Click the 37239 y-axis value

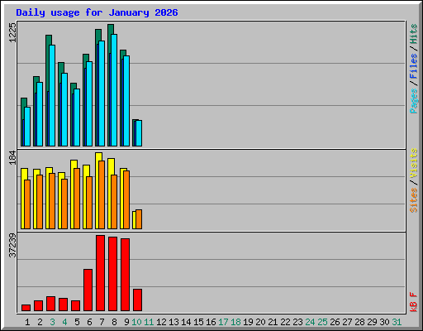12,245
